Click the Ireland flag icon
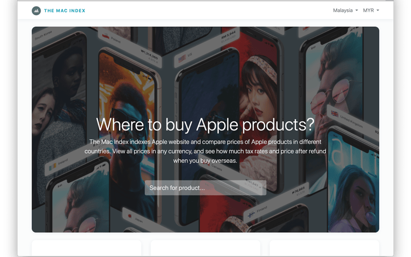This screenshot has height=257, width=411. pyautogui.click(x=52, y=167)
